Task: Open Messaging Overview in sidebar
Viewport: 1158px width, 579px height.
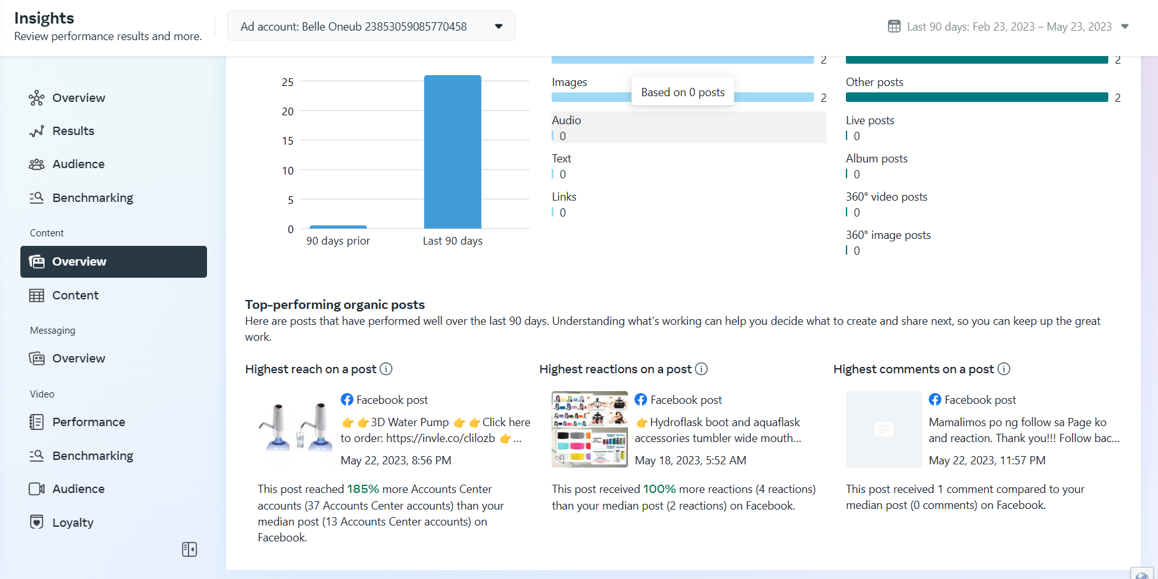Action: tap(78, 359)
